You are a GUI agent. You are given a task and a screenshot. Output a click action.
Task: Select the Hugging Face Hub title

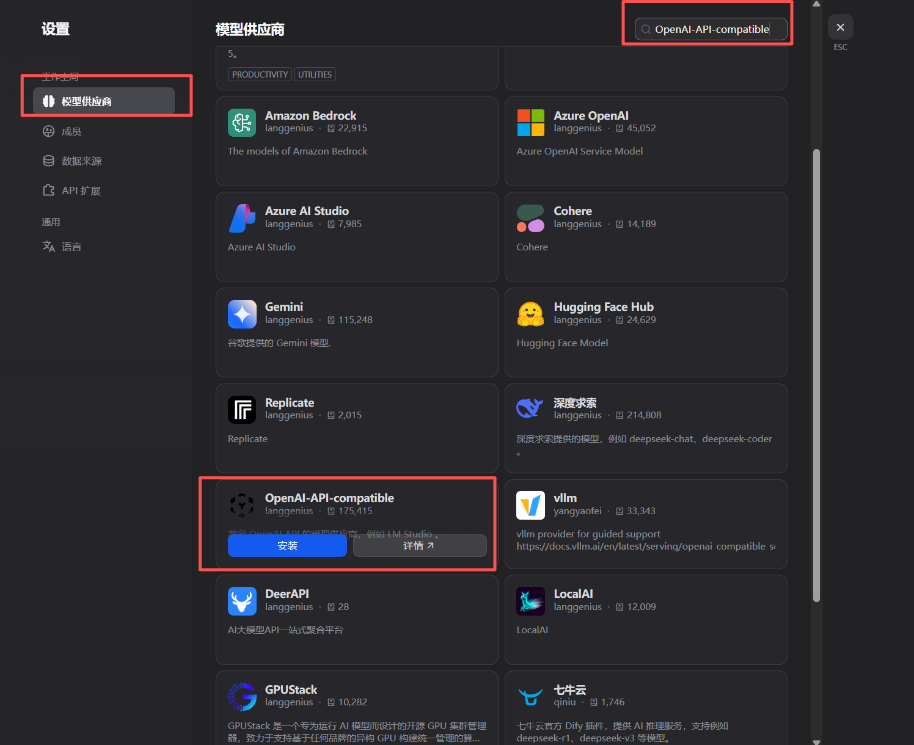[x=604, y=307]
